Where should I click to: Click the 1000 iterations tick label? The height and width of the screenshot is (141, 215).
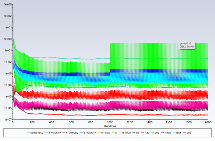110,122
